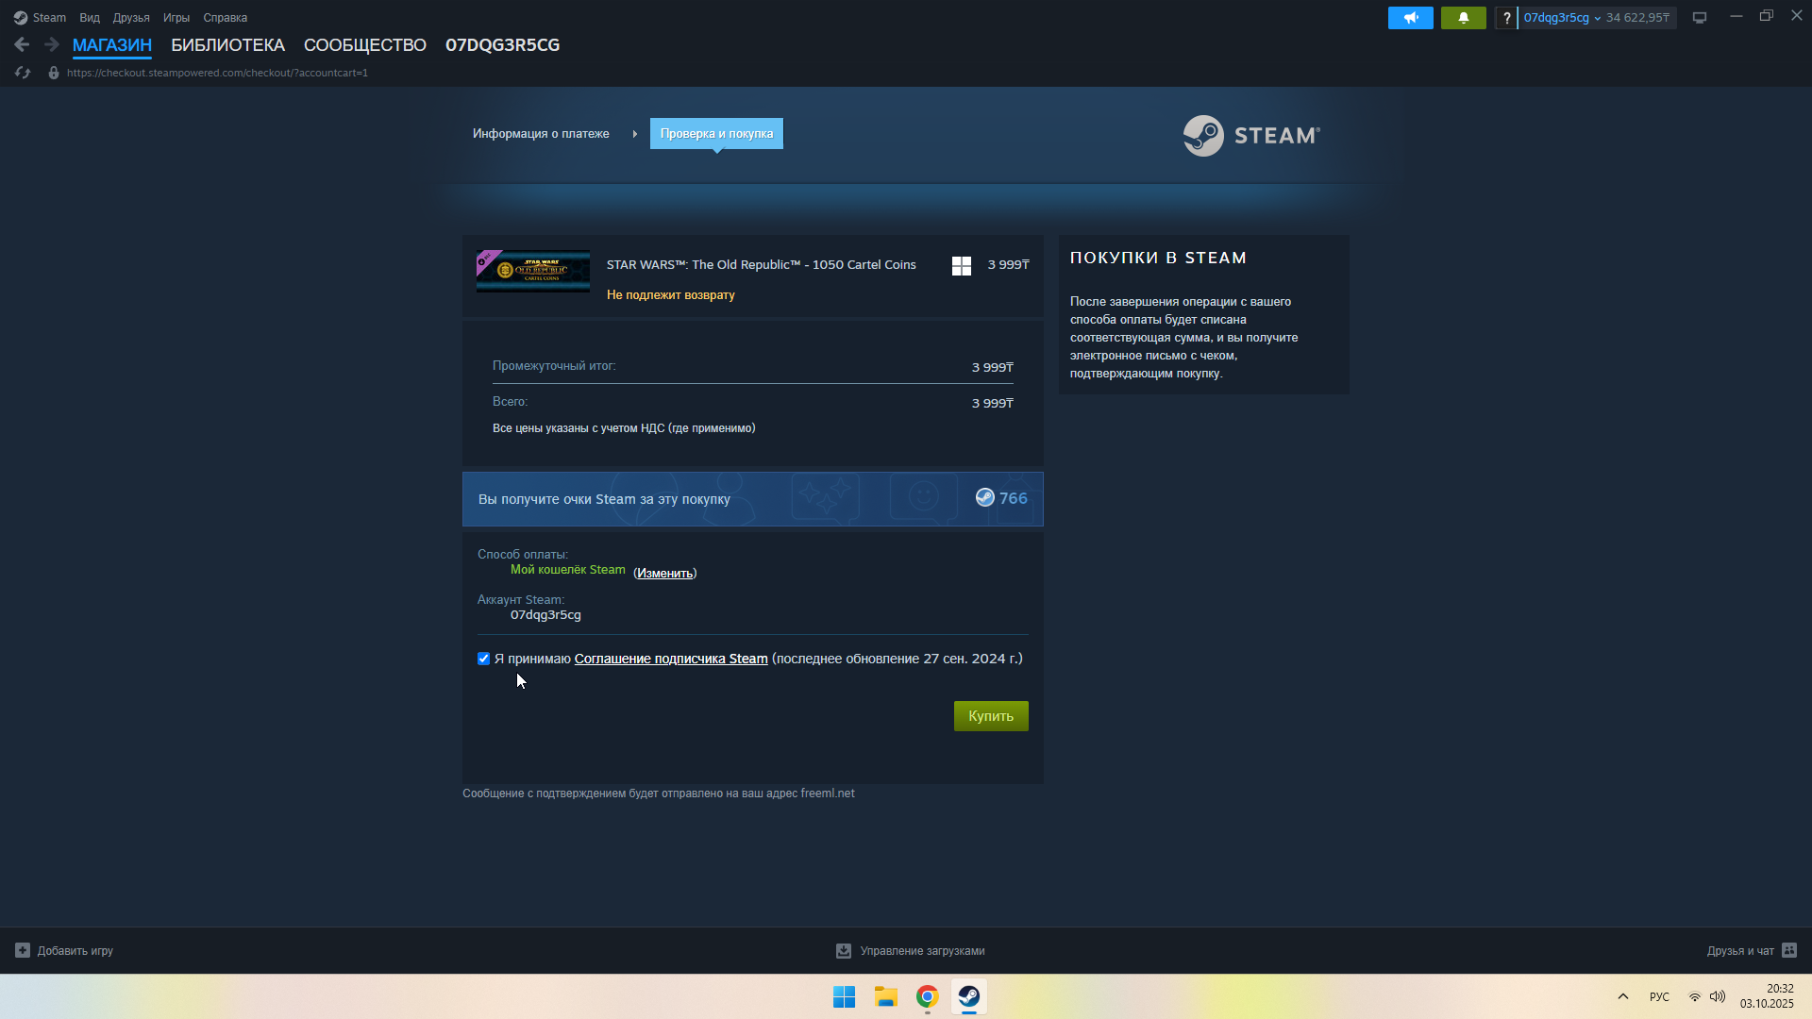
Task: Click the Изменить payment method link
Action: (664, 573)
